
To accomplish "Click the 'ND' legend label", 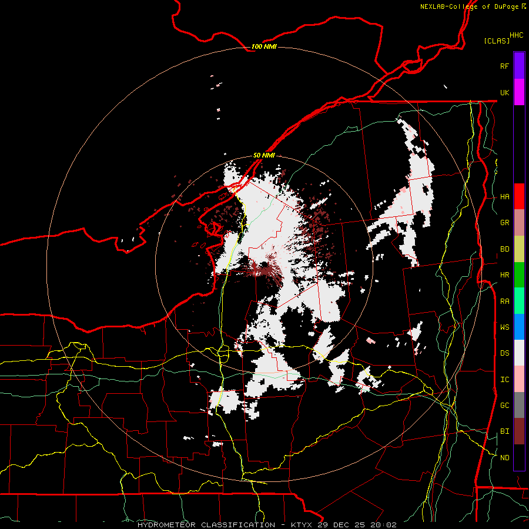I will pyautogui.click(x=504, y=458).
